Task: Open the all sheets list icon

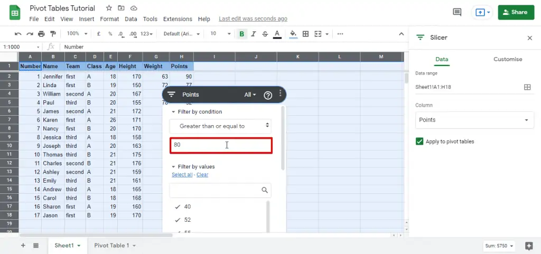Action: (36, 246)
